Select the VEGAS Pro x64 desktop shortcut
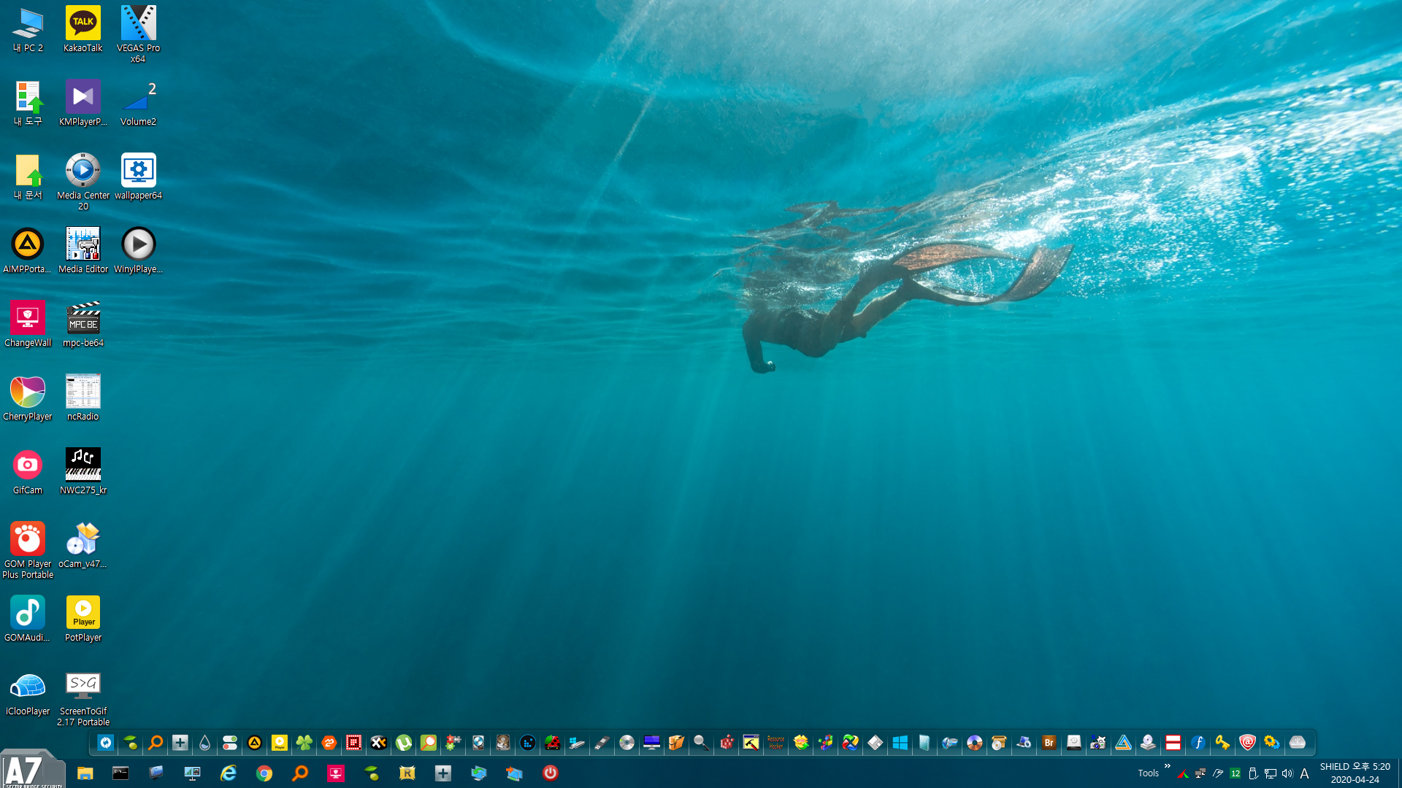1402x788 pixels. point(138,34)
